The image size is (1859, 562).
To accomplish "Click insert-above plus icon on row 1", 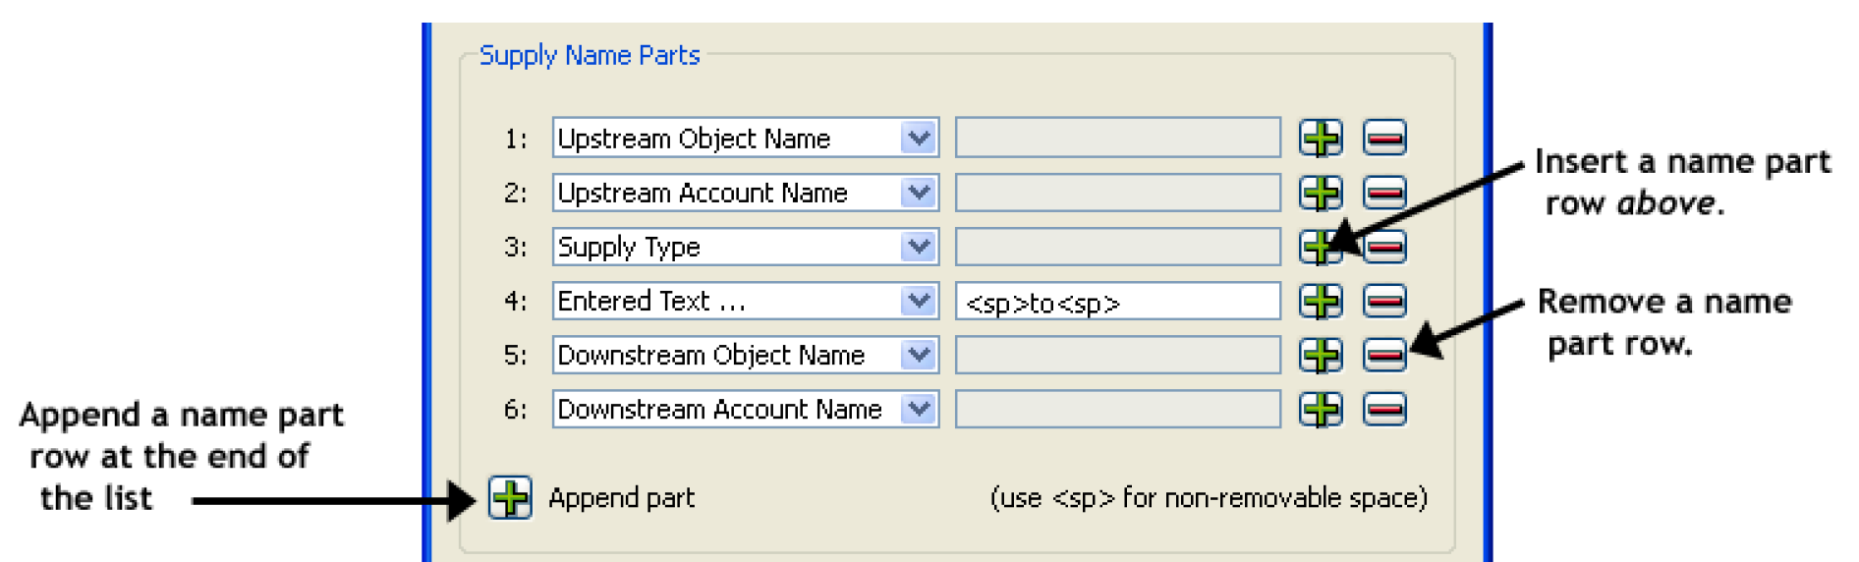I will 1320,139.
